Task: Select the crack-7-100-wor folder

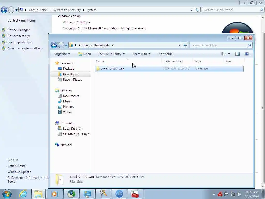Action: pyautogui.click(x=169, y=69)
